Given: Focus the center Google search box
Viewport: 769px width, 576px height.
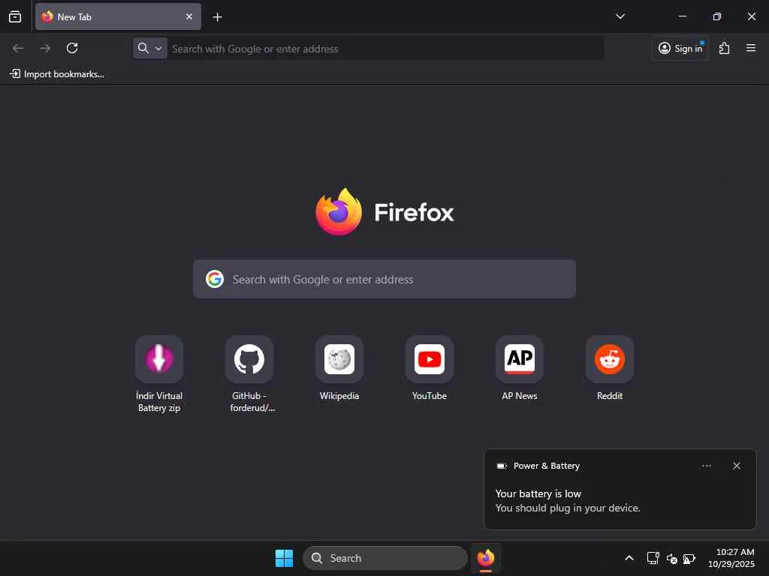Looking at the screenshot, I should pos(384,279).
